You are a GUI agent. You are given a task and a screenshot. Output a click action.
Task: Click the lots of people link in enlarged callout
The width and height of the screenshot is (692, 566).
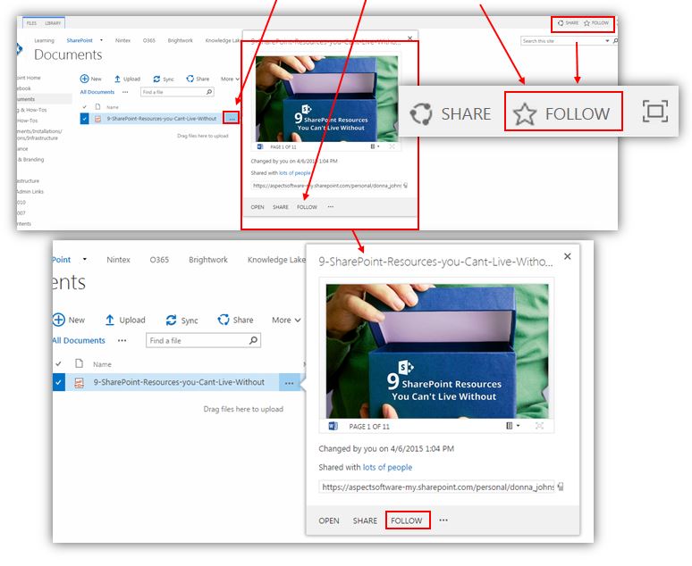387,467
